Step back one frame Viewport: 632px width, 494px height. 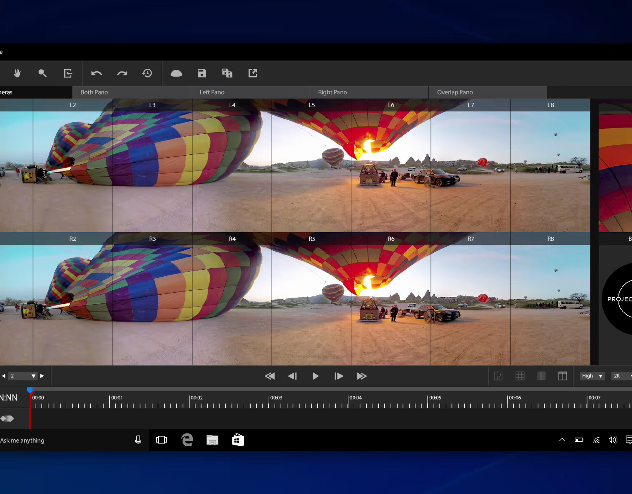(x=293, y=376)
